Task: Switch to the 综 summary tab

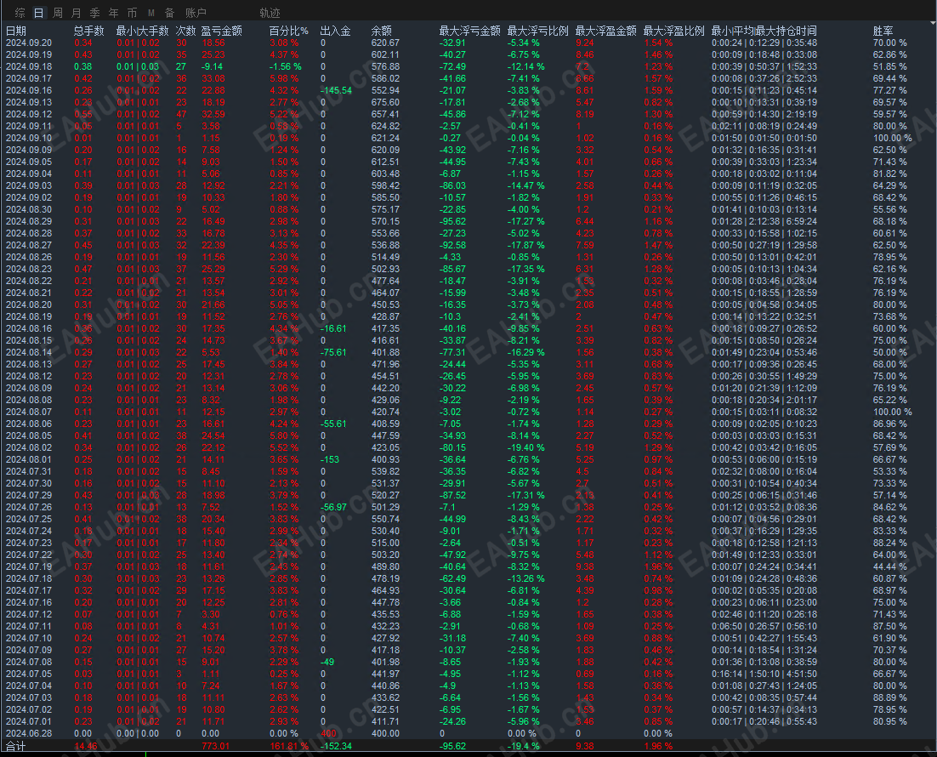Action: (x=20, y=13)
